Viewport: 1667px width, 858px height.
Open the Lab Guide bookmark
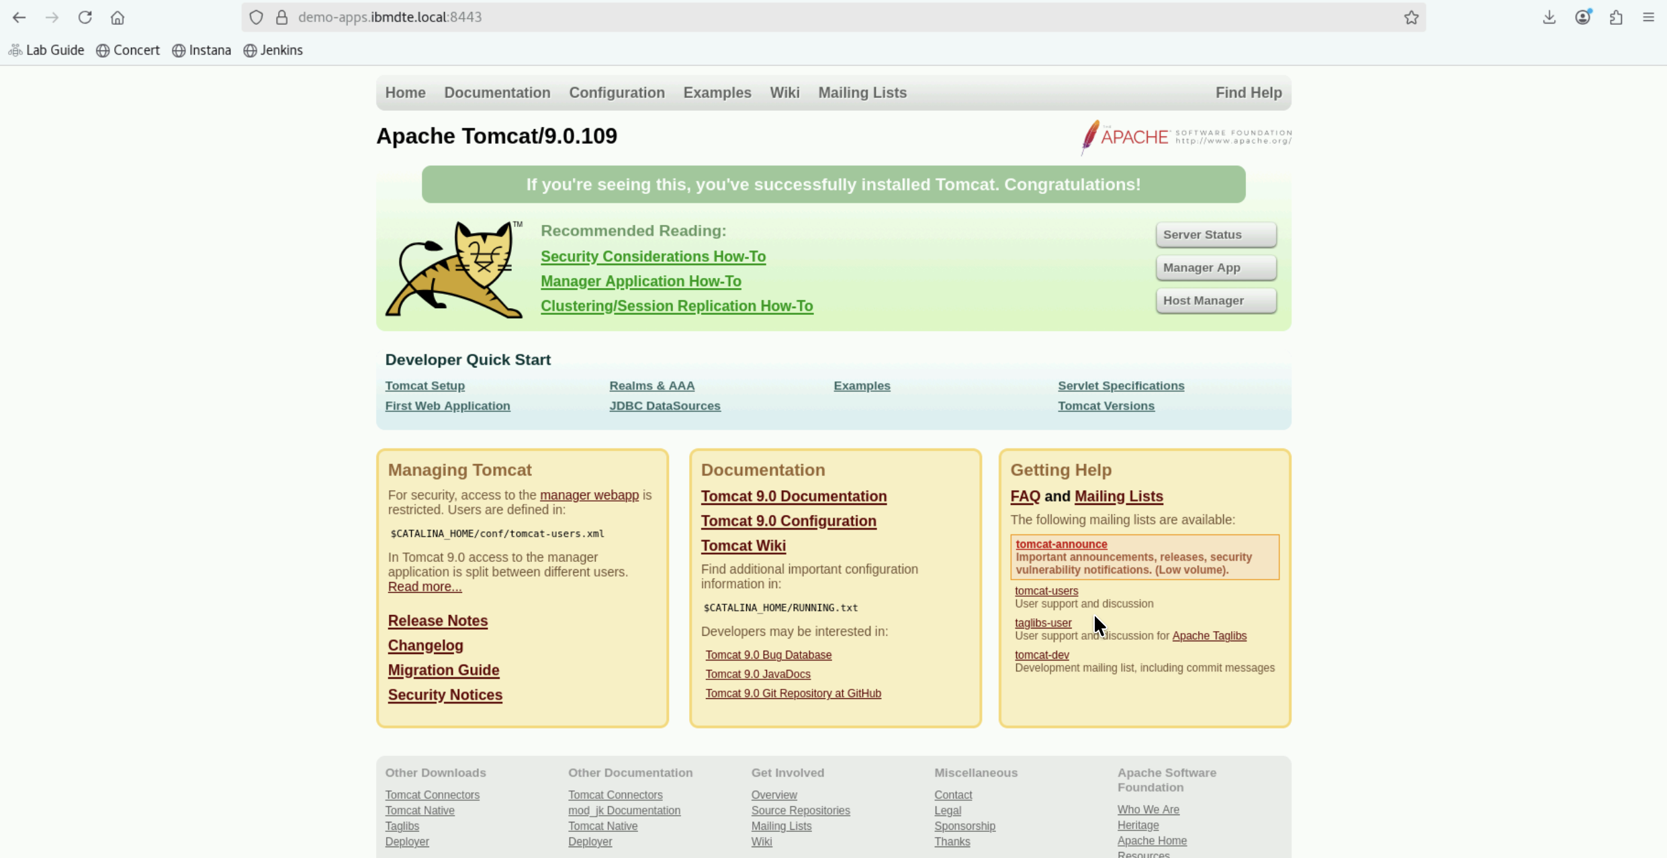[x=47, y=50]
